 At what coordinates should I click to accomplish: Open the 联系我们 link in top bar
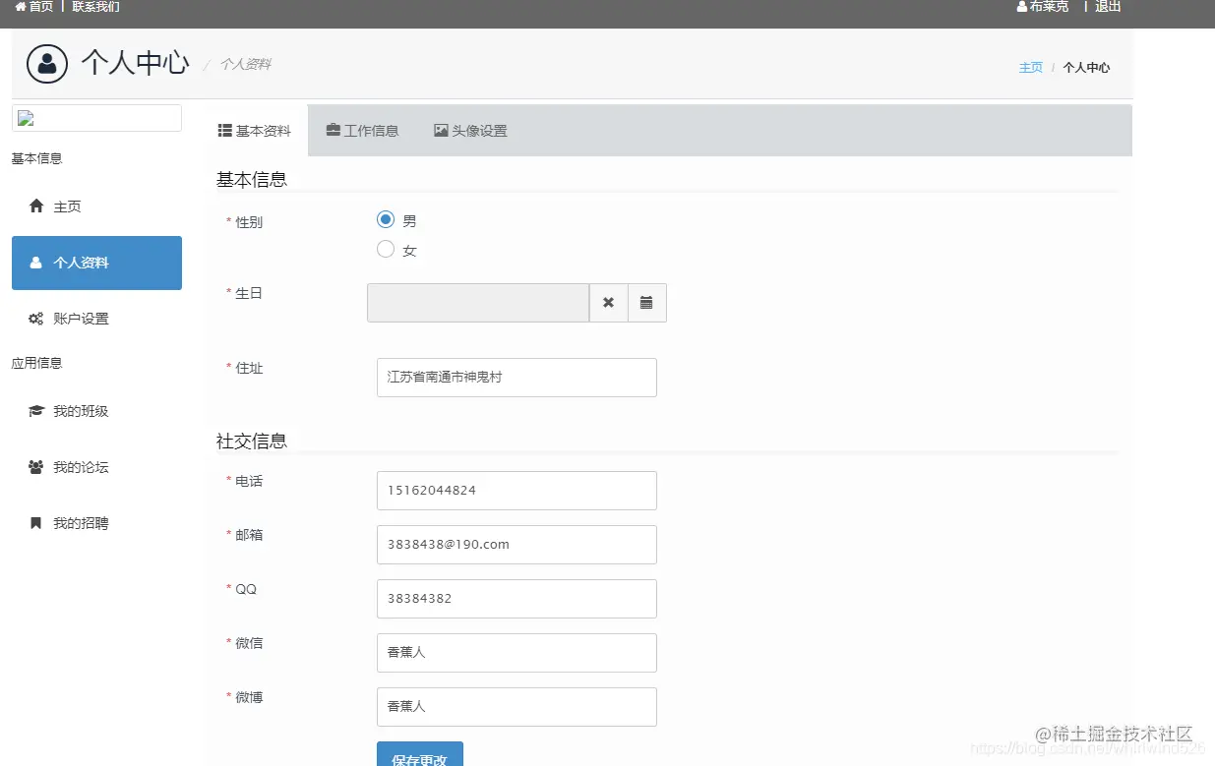click(96, 7)
